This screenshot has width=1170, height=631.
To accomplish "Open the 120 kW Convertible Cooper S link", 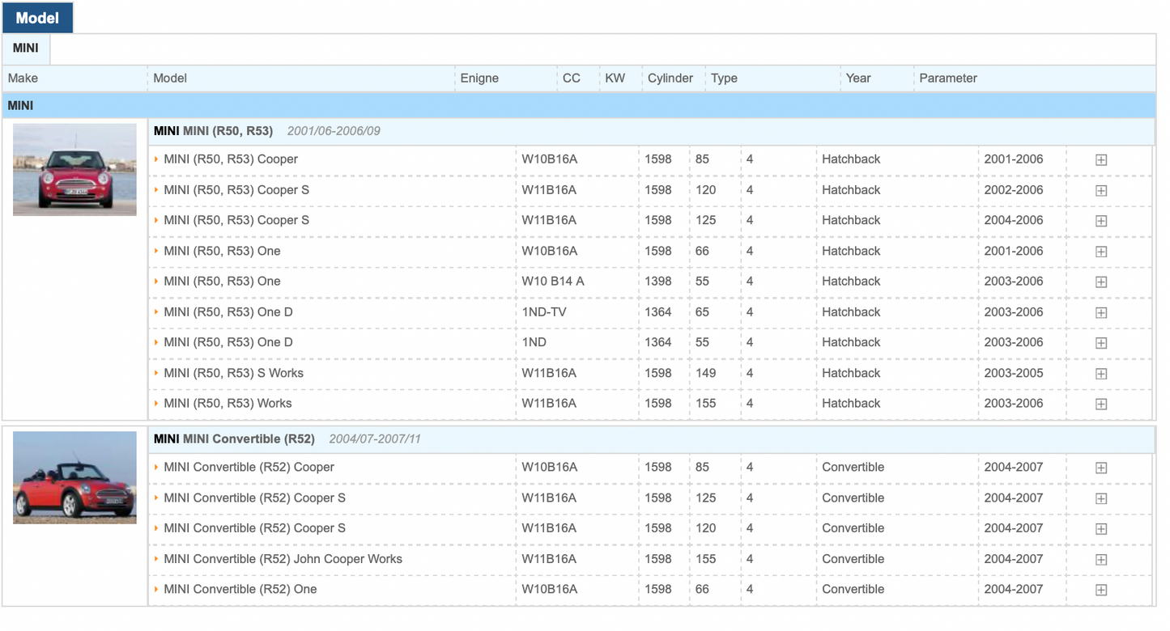I will [x=254, y=528].
